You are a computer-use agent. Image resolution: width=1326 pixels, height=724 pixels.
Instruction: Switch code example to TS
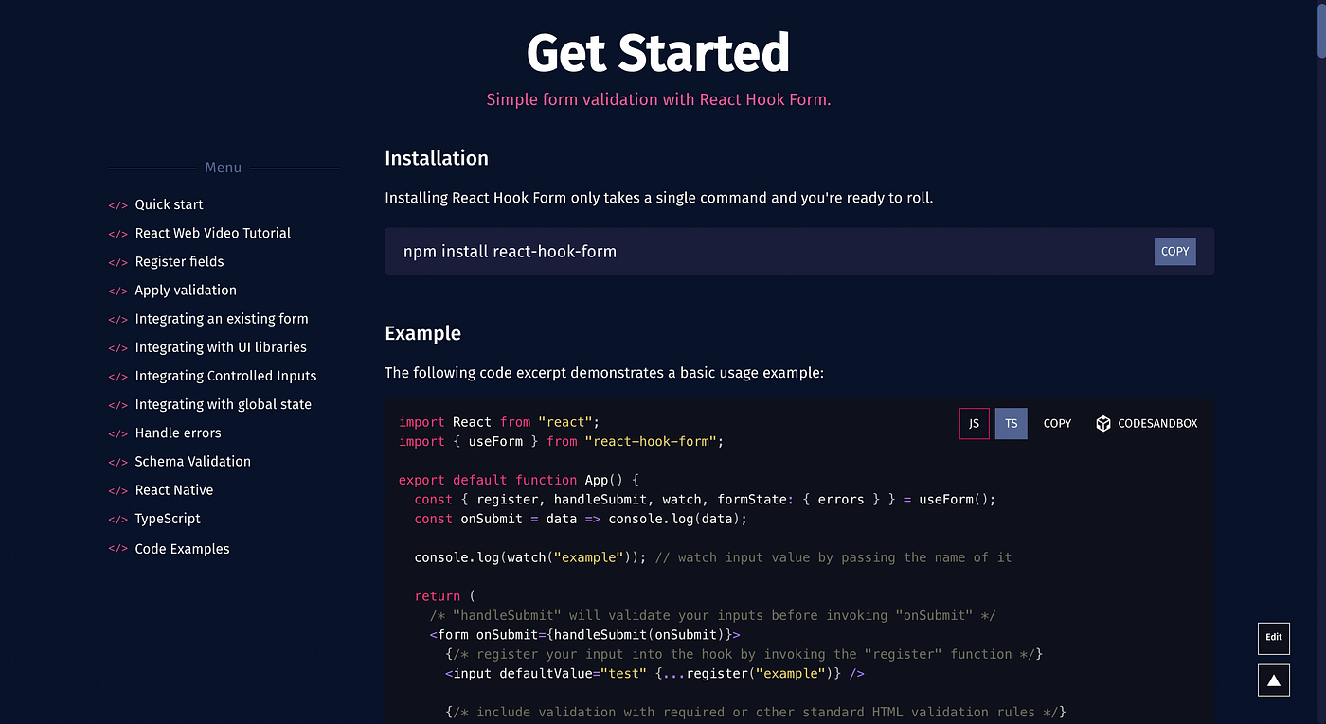click(1011, 424)
